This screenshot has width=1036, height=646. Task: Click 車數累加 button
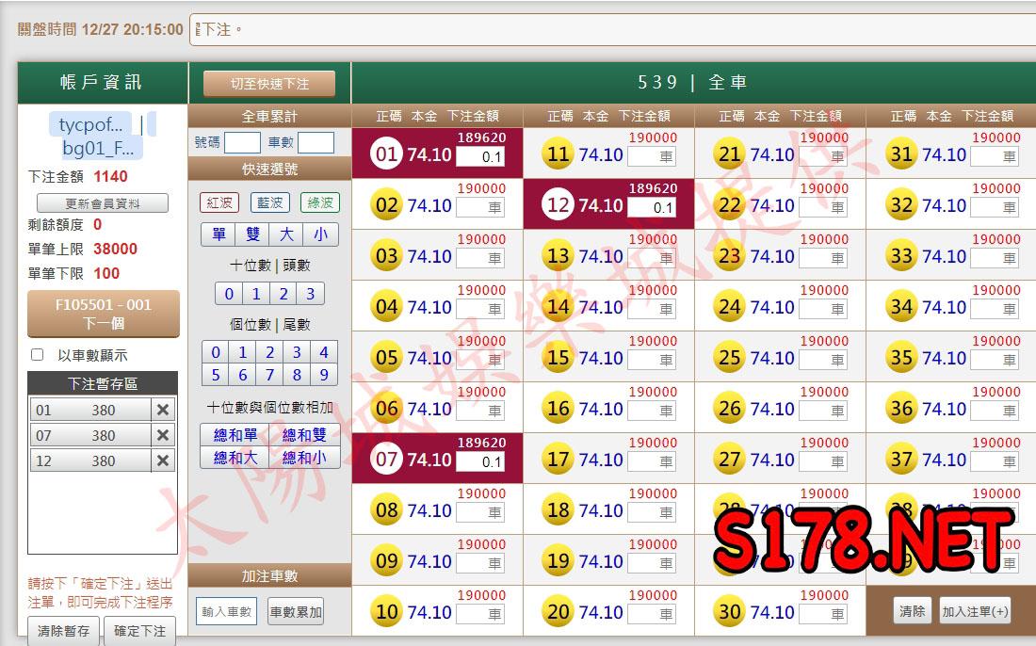point(296,612)
